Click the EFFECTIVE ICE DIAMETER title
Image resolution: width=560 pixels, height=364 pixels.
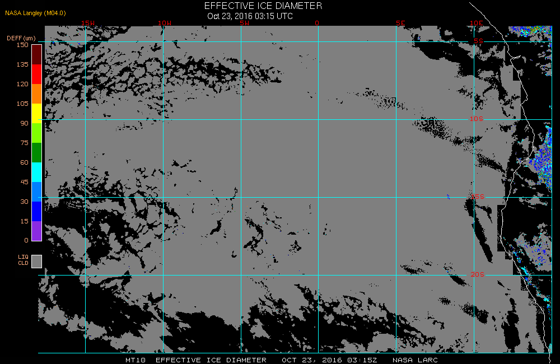click(263, 6)
